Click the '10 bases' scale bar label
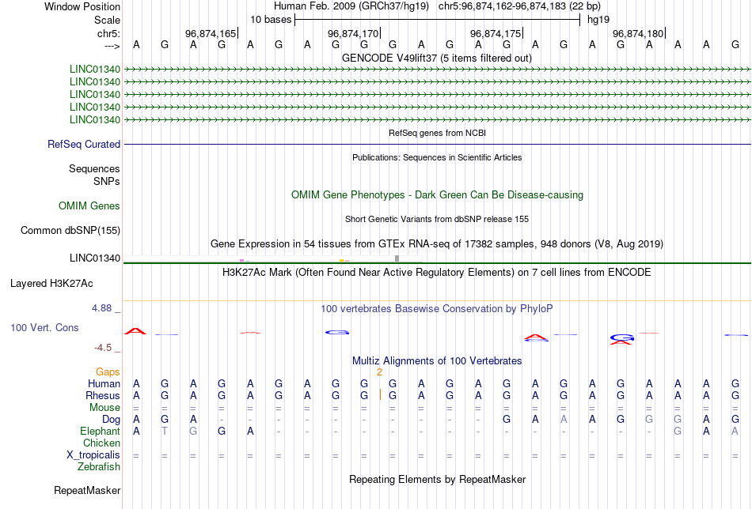Viewport: 752px width, 509px height. point(271,20)
